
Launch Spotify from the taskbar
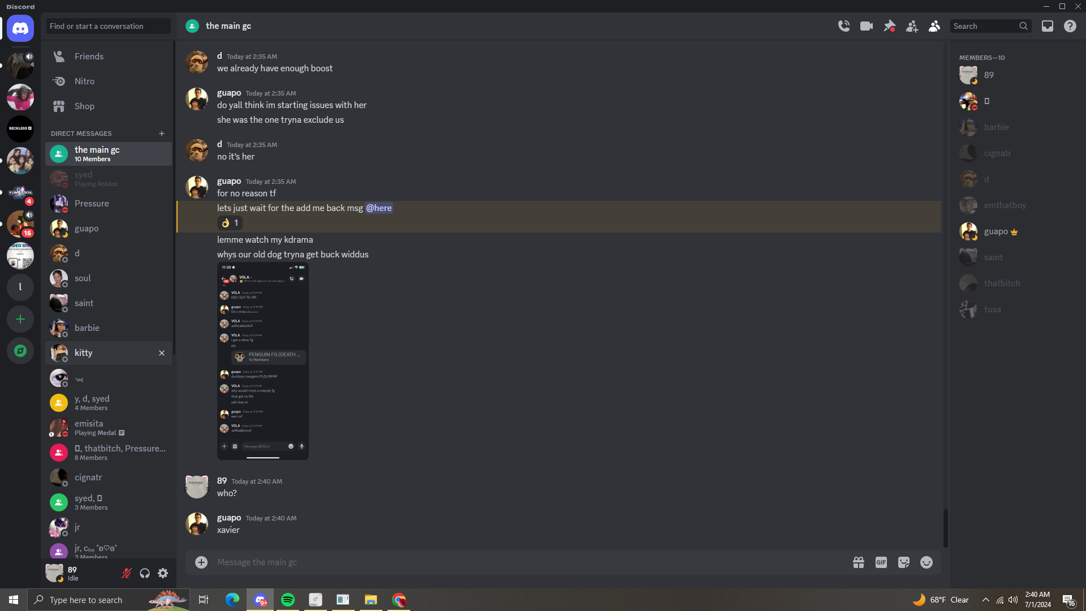click(x=288, y=600)
